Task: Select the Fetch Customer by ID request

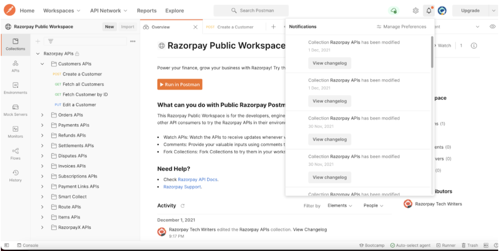Action: pos(81,95)
